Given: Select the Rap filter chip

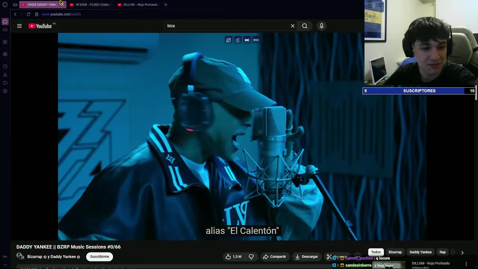Looking at the screenshot, I should click(x=443, y=252).
